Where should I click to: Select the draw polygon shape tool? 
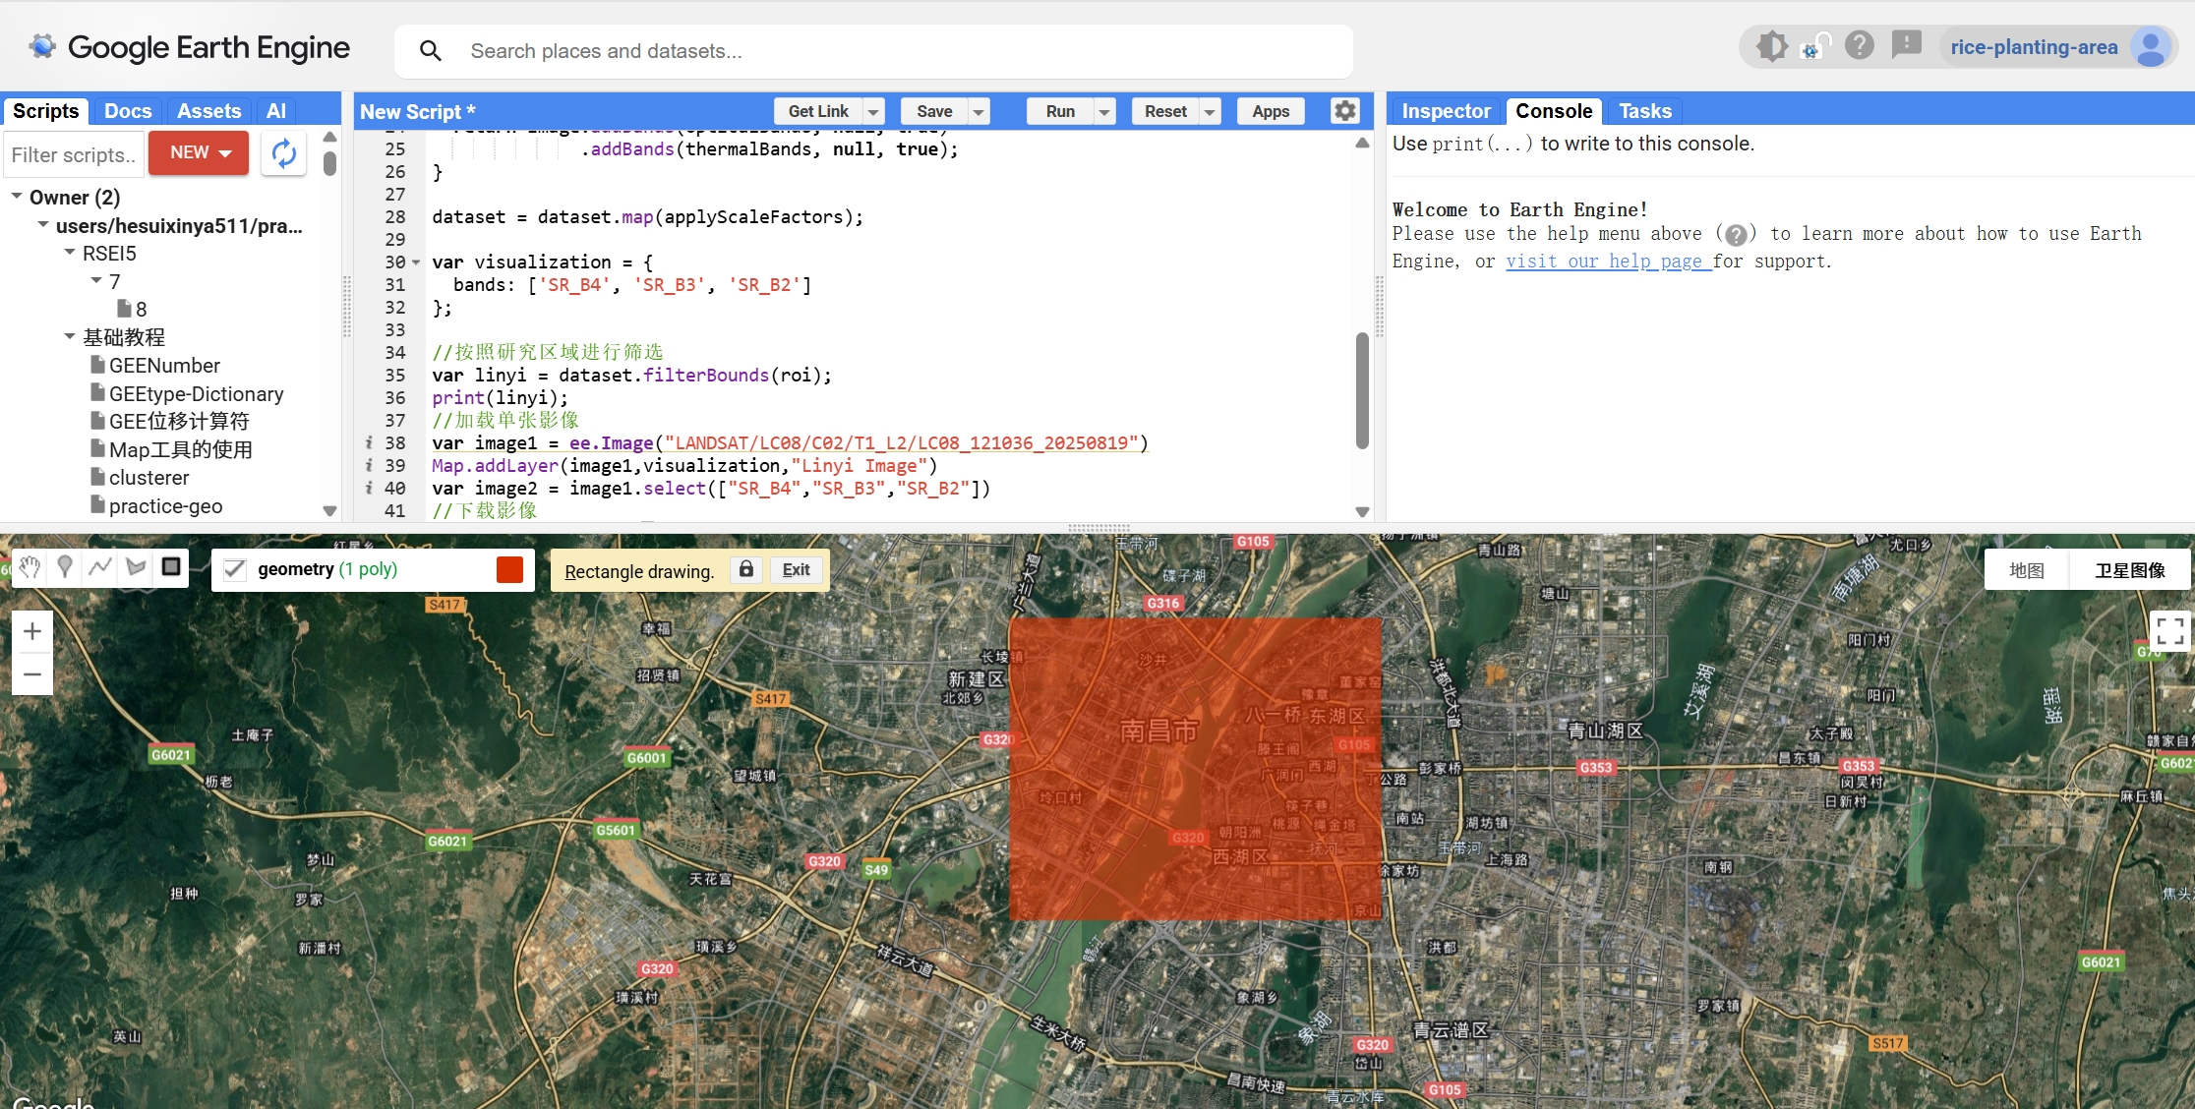click(136, 567)
